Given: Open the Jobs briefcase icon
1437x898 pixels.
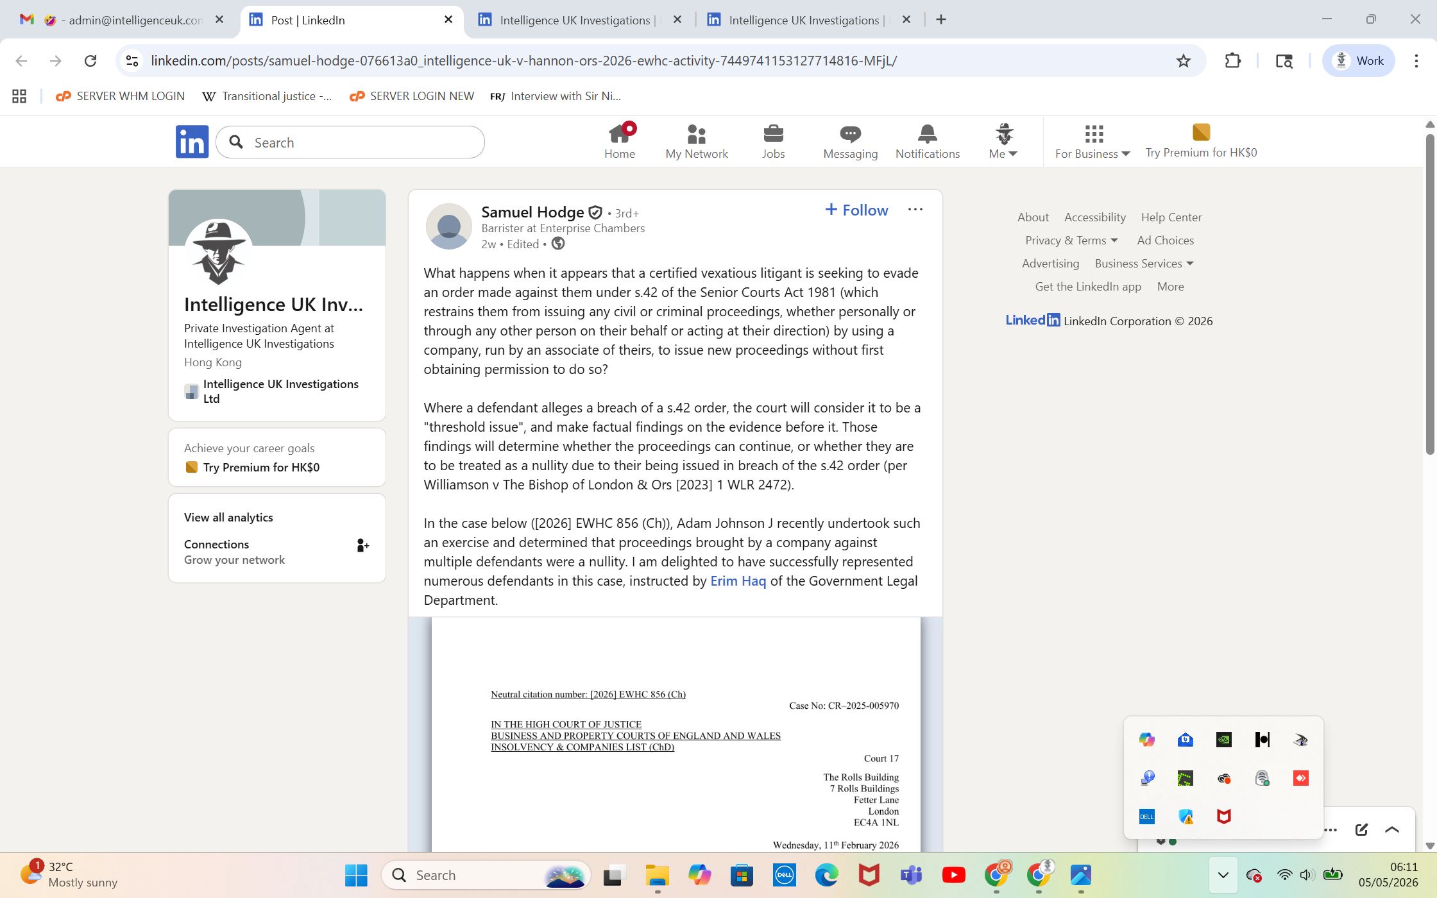Looking at the screenshot, I should pyautogui.click(x=773, y=134).
